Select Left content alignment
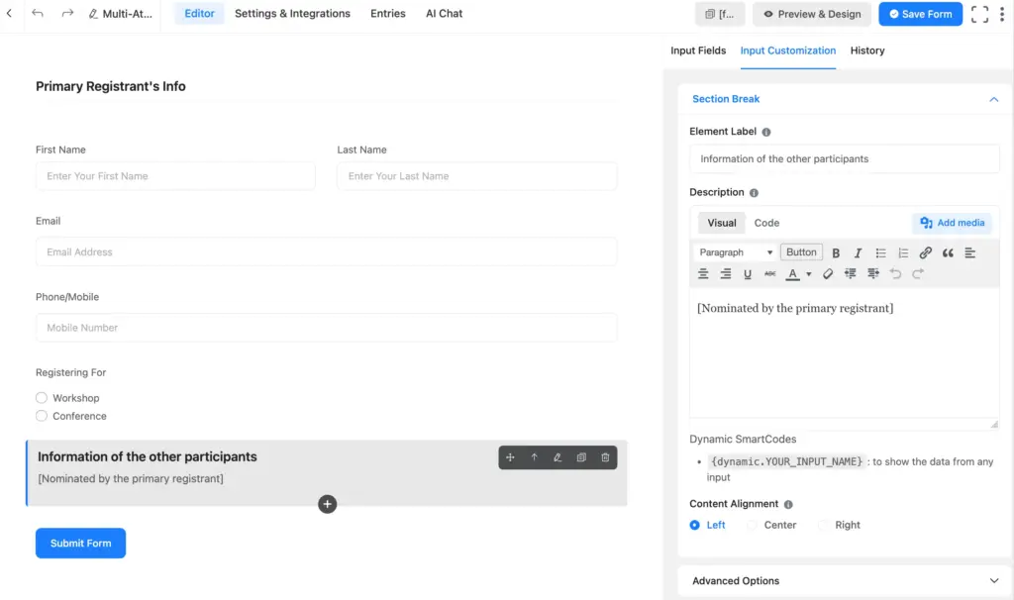The image size is (1014, 600). pyautogui.click(x=694, y=525)
